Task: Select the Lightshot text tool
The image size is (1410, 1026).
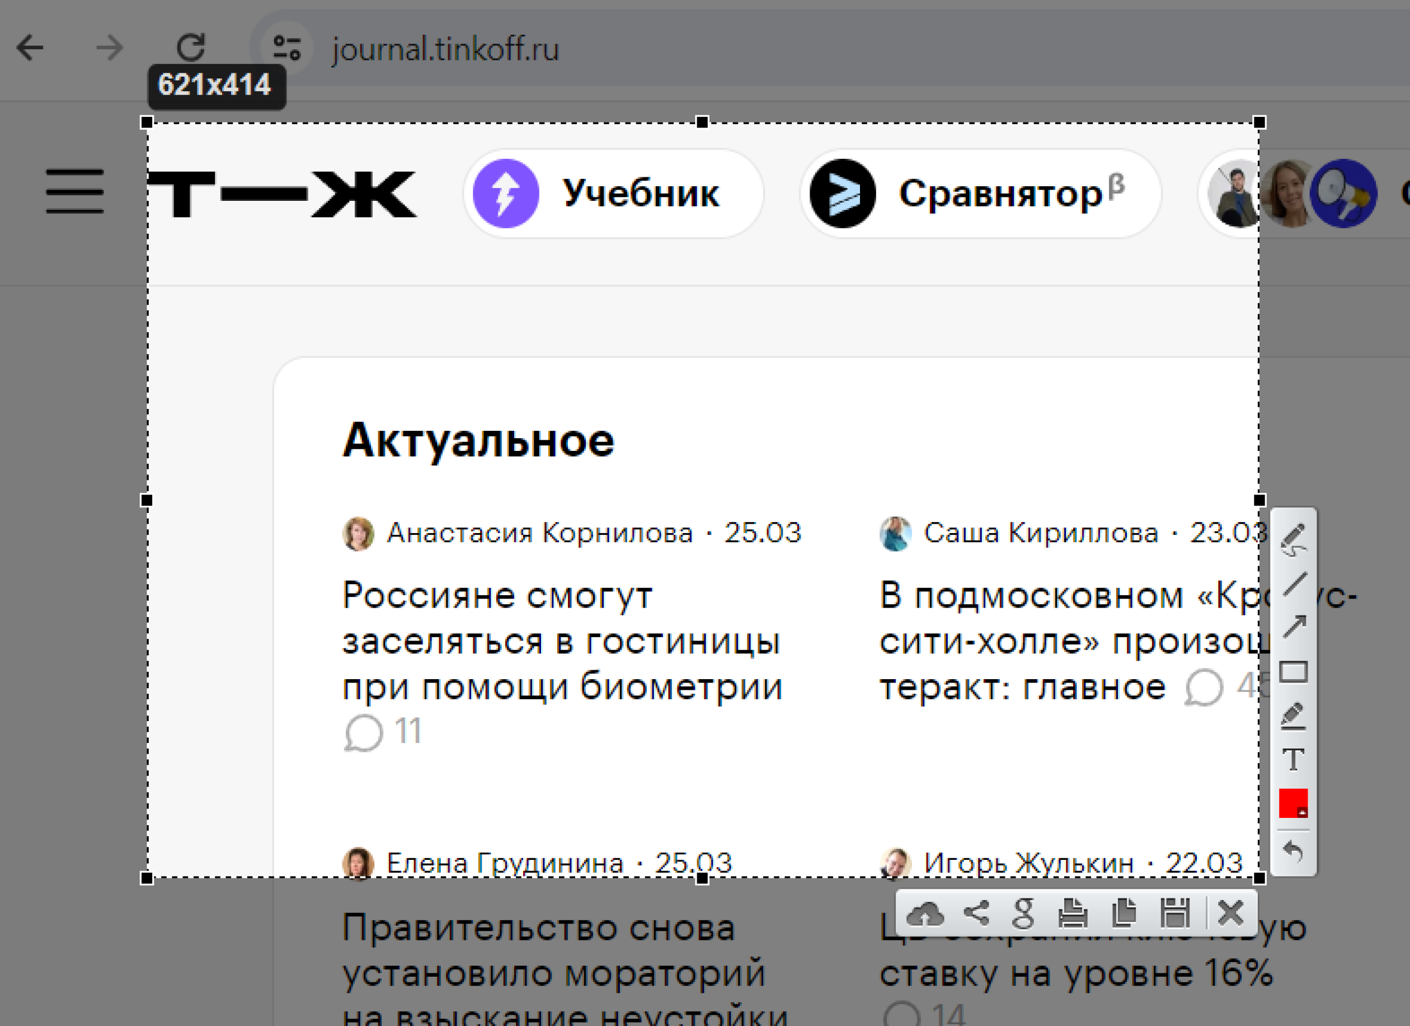Action: pos(1294,759)
